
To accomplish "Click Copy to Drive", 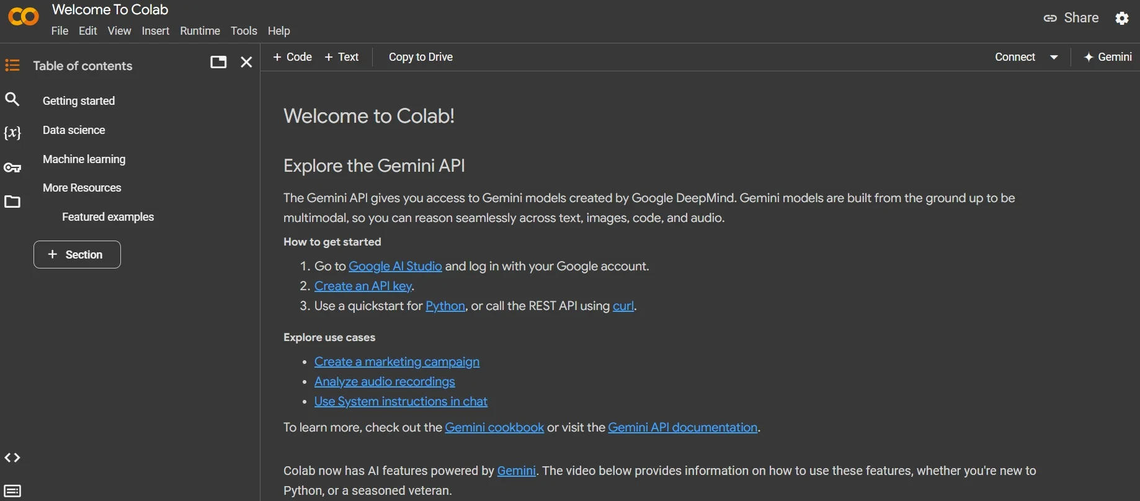I will pyautogui.click(x=421, y=57).
